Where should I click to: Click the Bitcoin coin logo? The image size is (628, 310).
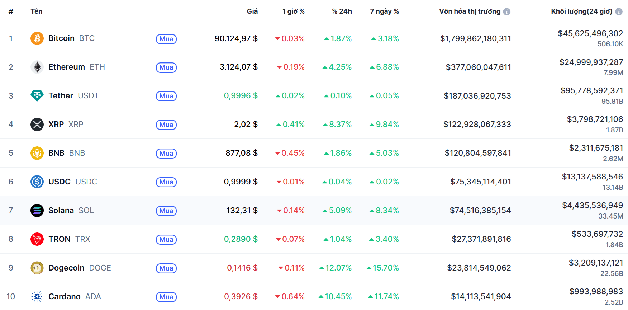[x=37, y=38]
